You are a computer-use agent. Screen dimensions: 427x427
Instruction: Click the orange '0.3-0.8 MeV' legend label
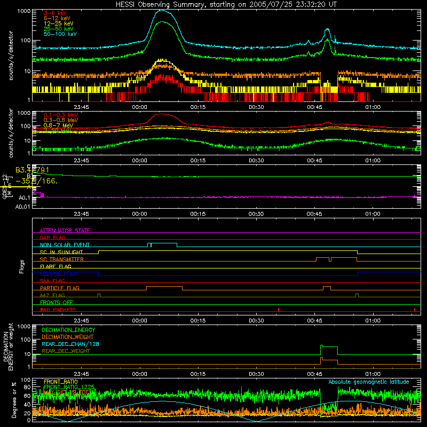(61, 120)
